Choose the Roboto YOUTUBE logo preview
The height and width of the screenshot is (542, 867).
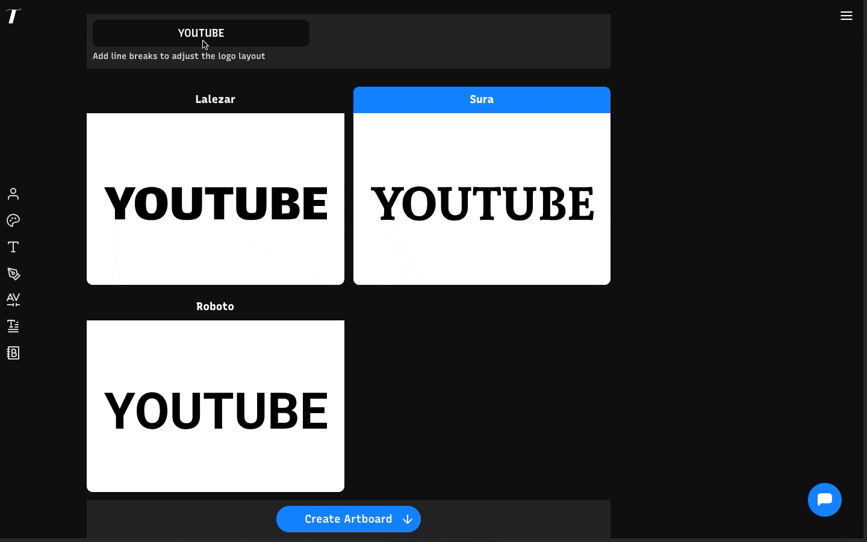click(x=216, y=406)
